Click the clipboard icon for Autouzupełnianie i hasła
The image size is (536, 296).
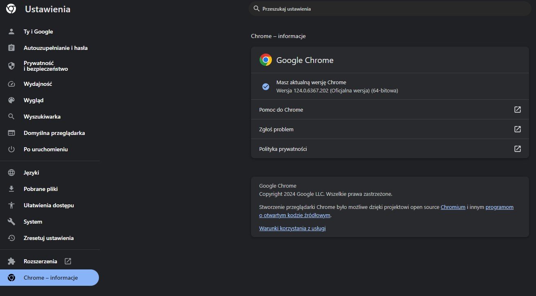11,48
